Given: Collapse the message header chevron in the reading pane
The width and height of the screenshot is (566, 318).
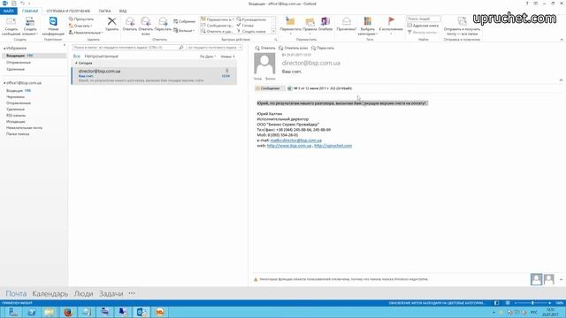Looking at the screenshot, I should pos(561,80).
